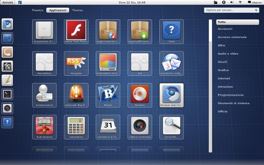Filter by Giochi category
264x165 pixels.
tap(223, 62)
